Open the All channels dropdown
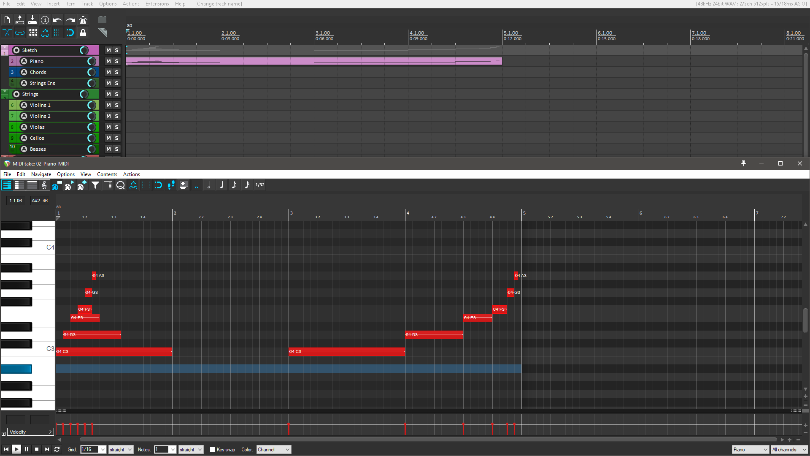The width and height of the screenshot is (810, 456). pos(789,450)
